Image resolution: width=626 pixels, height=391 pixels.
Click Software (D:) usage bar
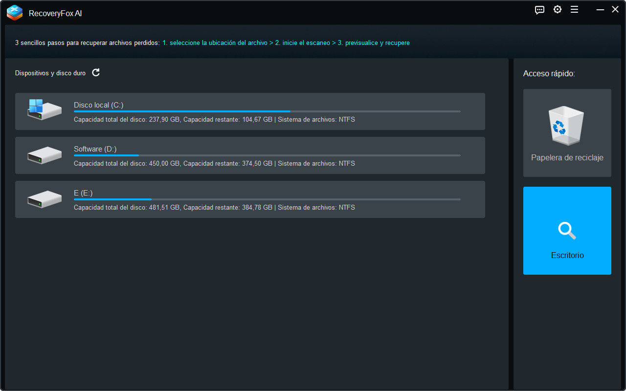267,155
